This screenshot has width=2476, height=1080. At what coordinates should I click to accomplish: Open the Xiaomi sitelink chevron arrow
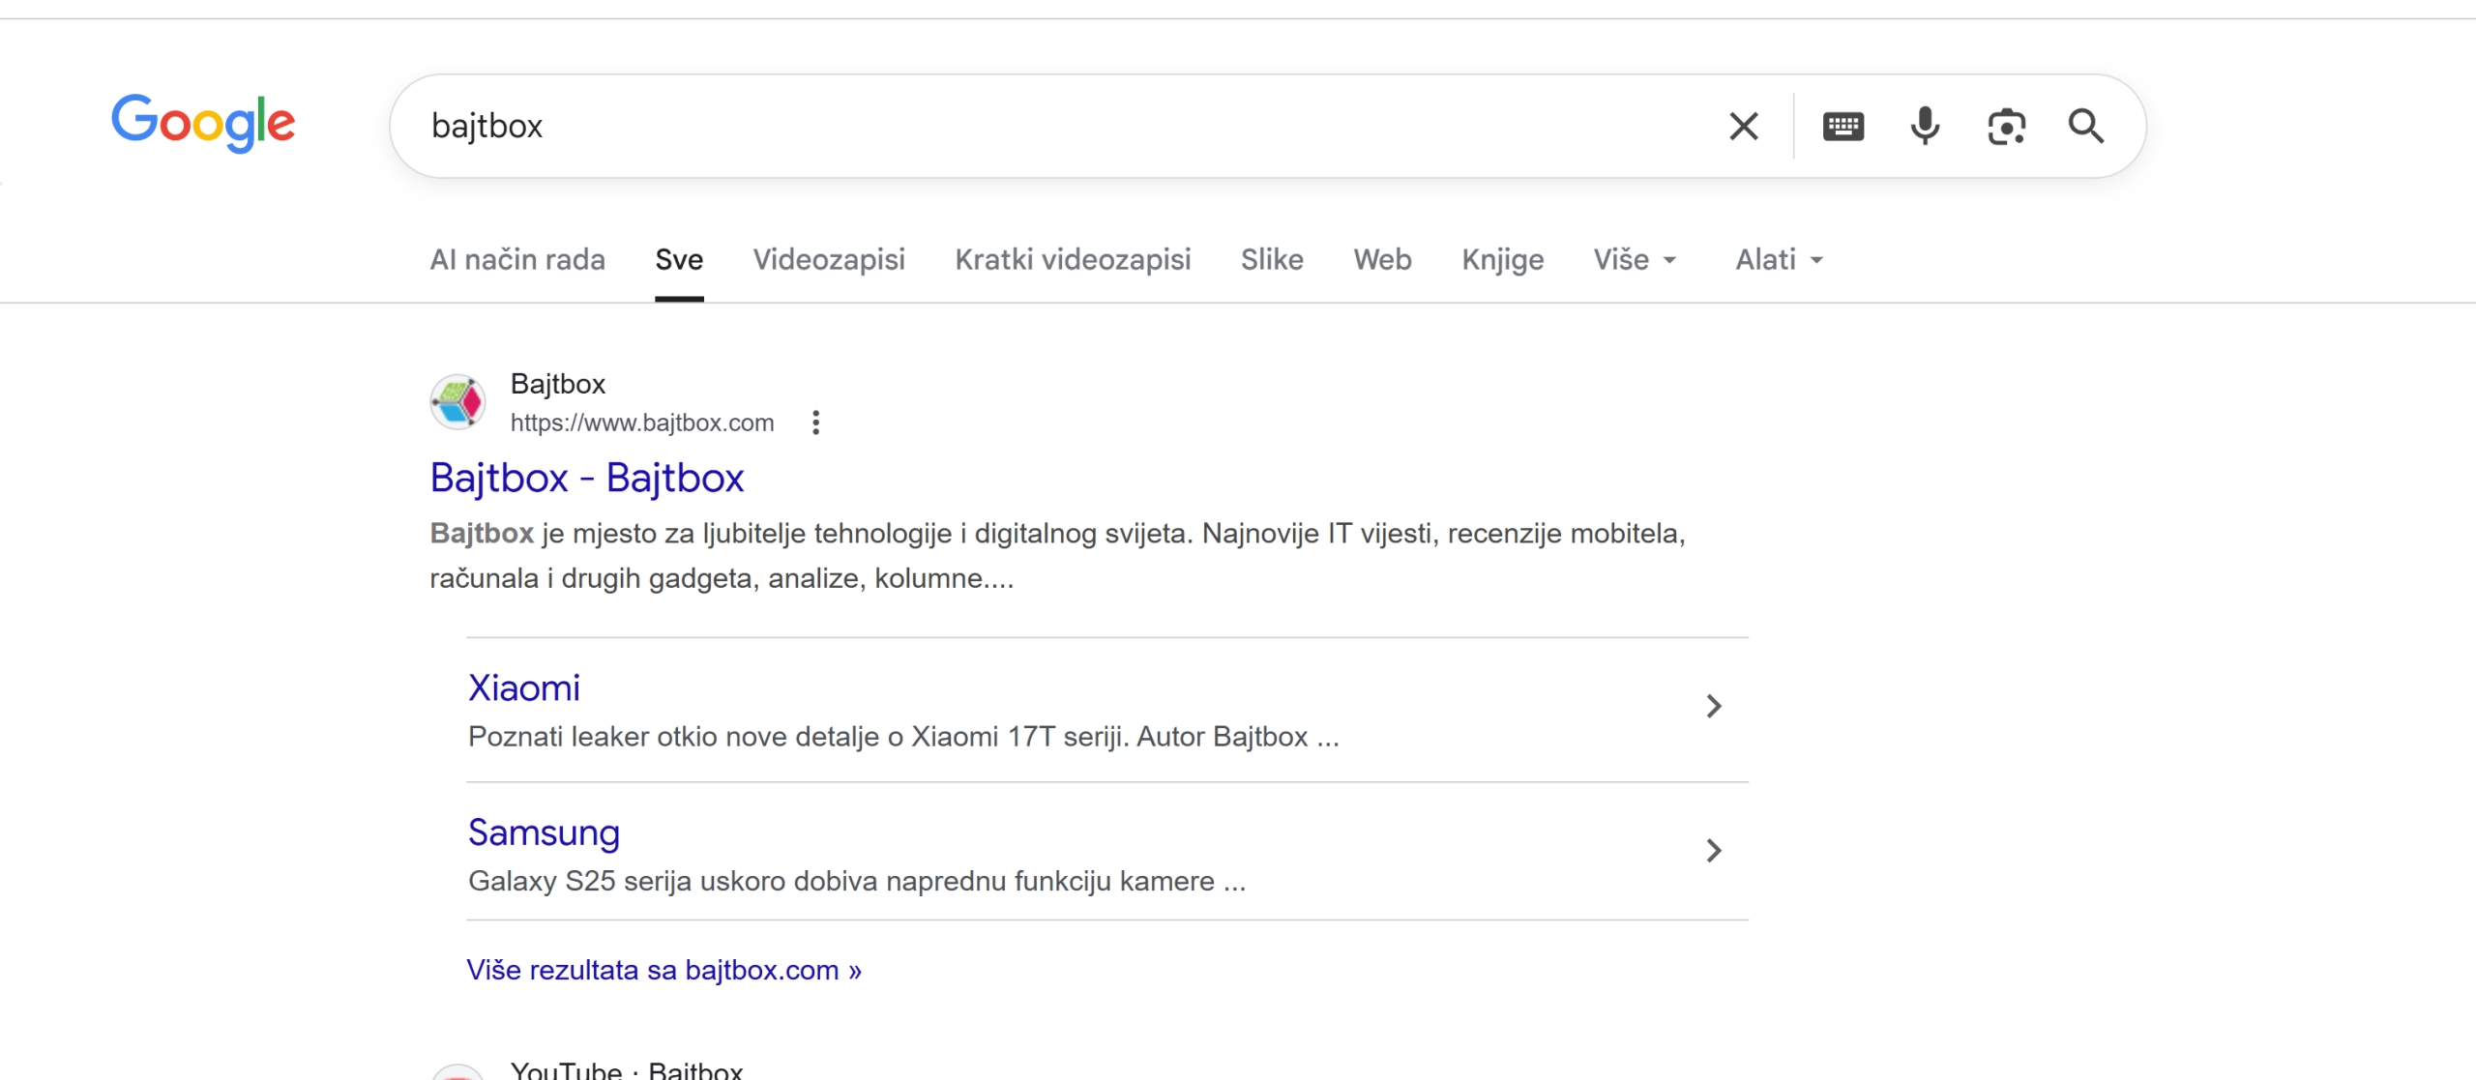pos(1714,707)
